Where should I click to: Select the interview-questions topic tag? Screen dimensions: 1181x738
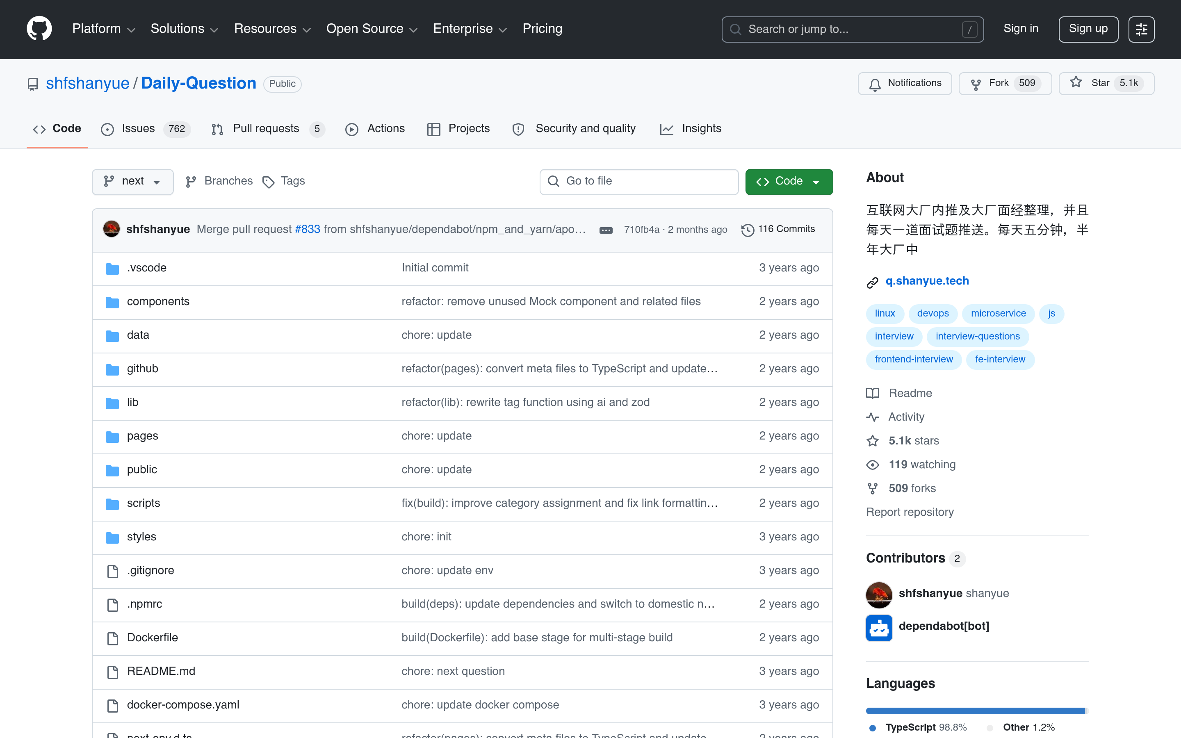point(978,337)
